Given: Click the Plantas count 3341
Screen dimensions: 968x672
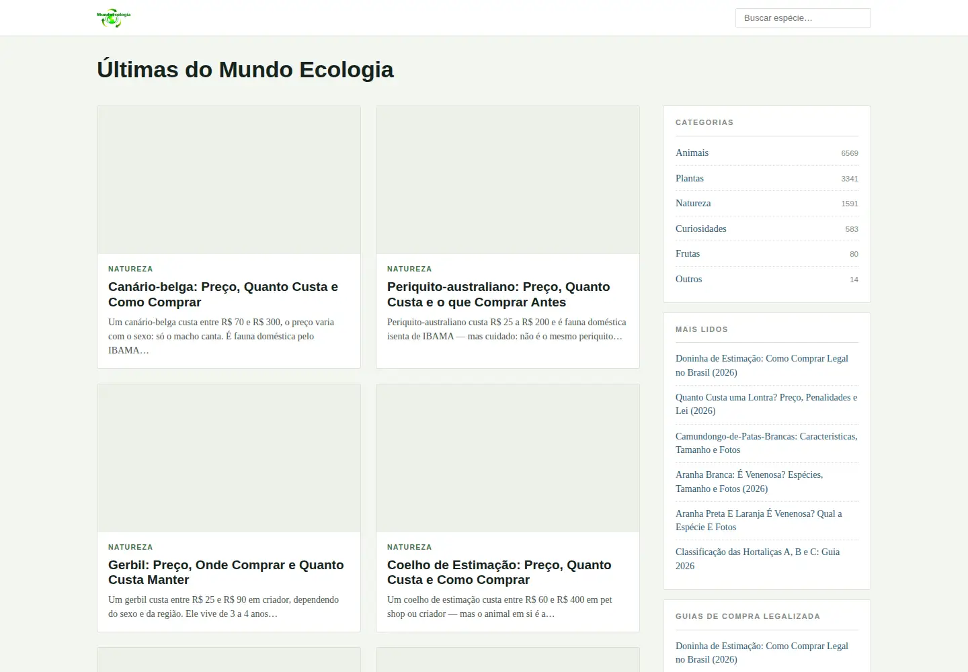Looking at the screenshot, I should tap(850, 179).
